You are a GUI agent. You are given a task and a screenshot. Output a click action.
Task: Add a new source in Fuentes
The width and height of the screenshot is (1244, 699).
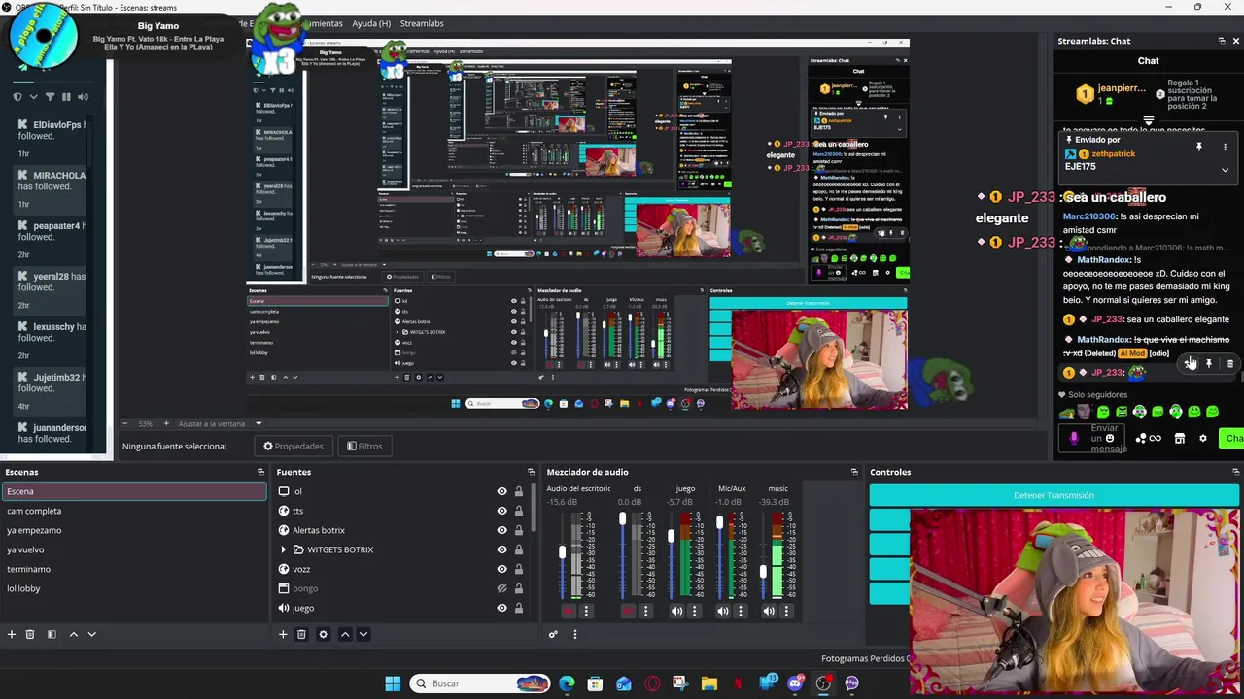click(283, 634)
